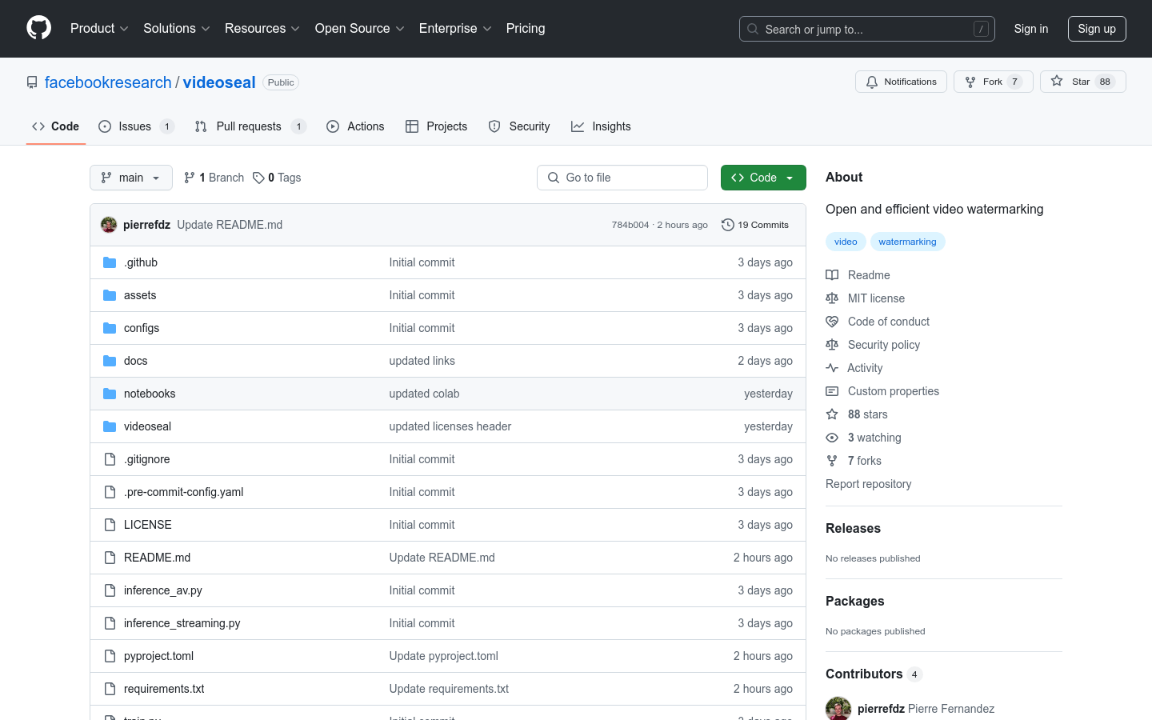Click the video topic tag
Viewport: 1152px width, 720px height.
(846, 242)
